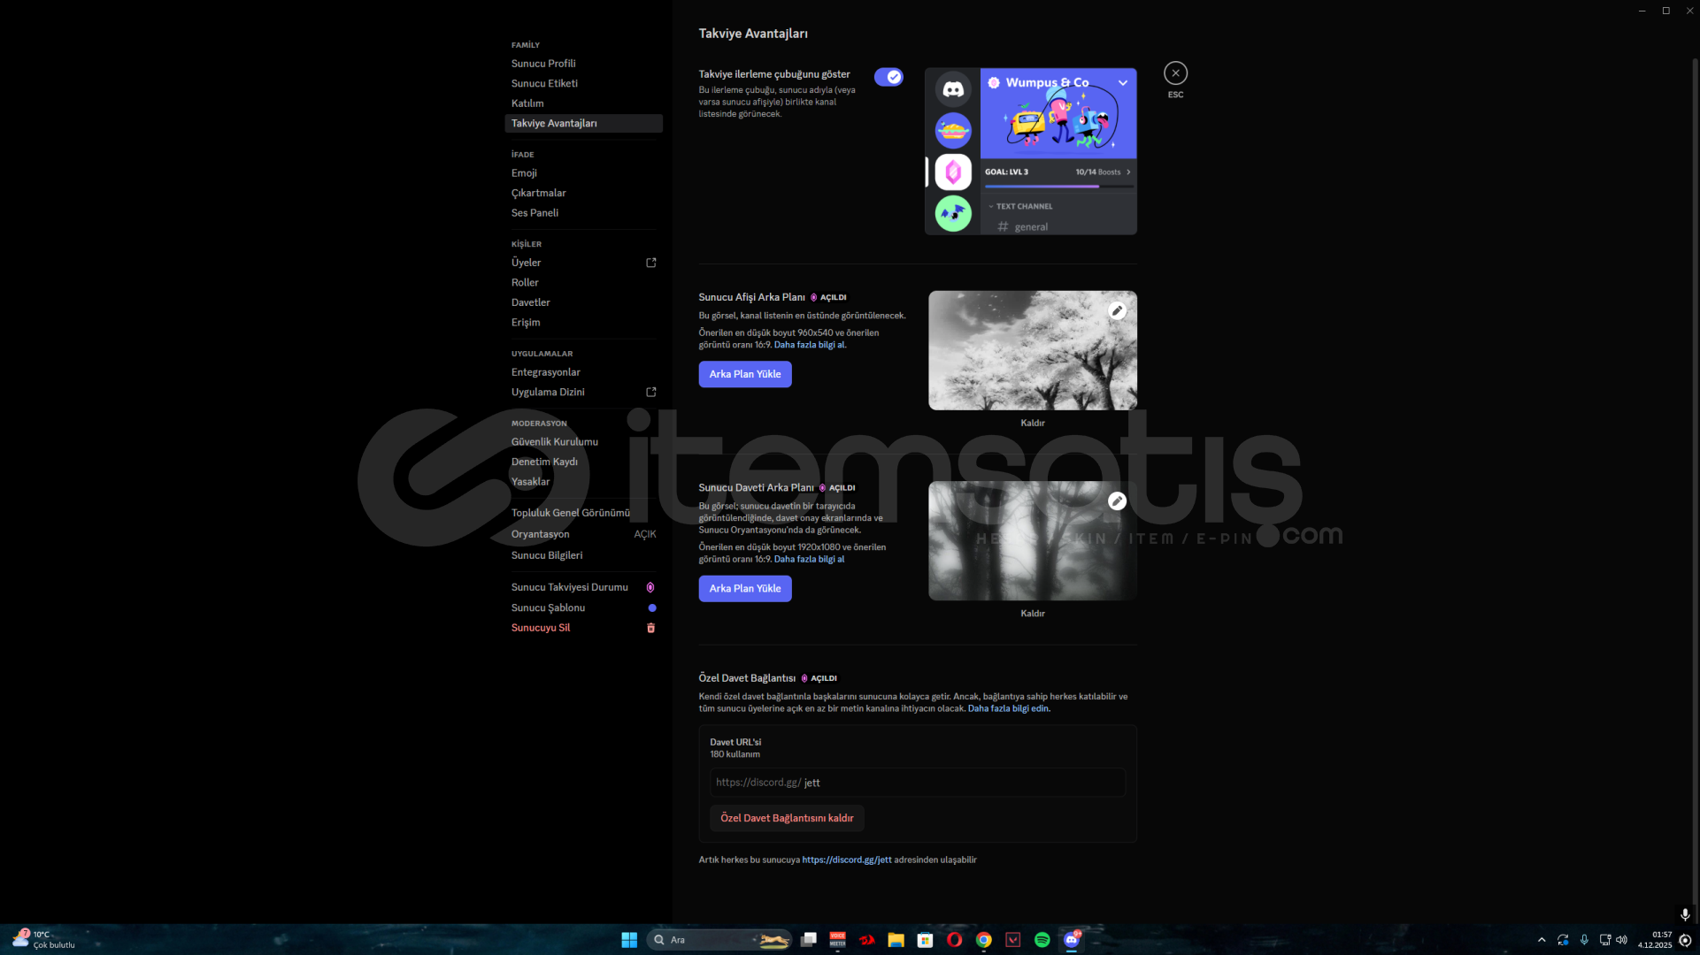Click Arka Plan Yükle for server banner

click(x=744, y=374)
